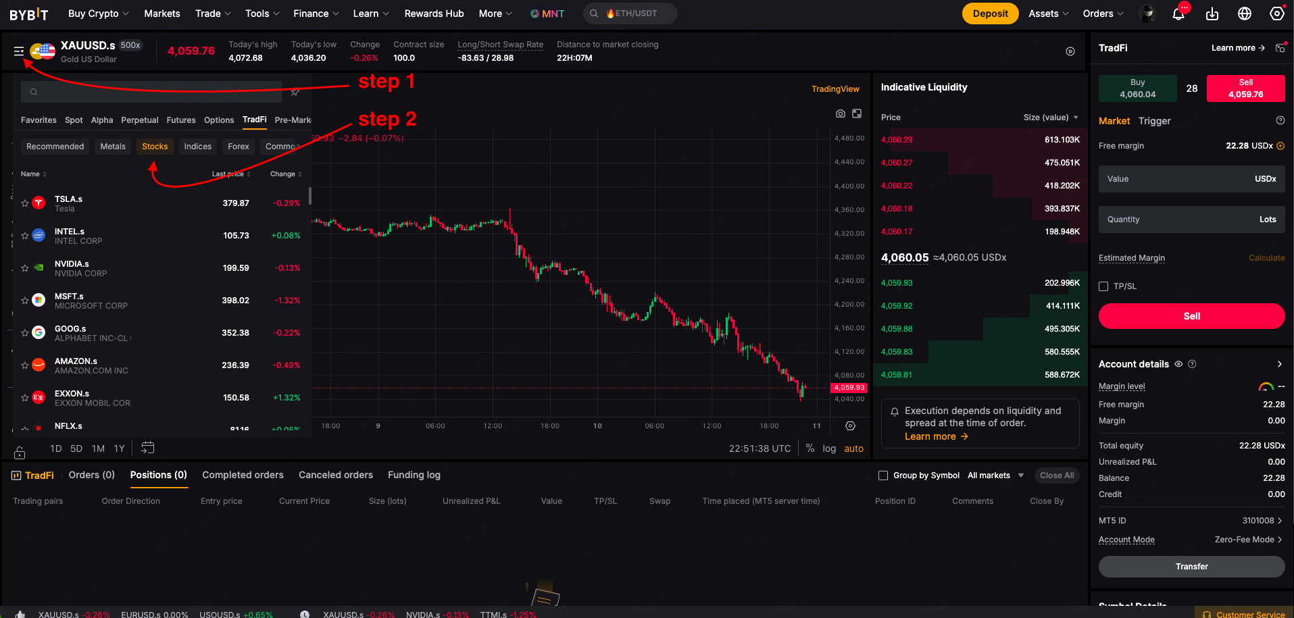This screenshot has height=618, width=1294.
Task: Open Size (value) dropdown in liquidity
Action: 1051,118
